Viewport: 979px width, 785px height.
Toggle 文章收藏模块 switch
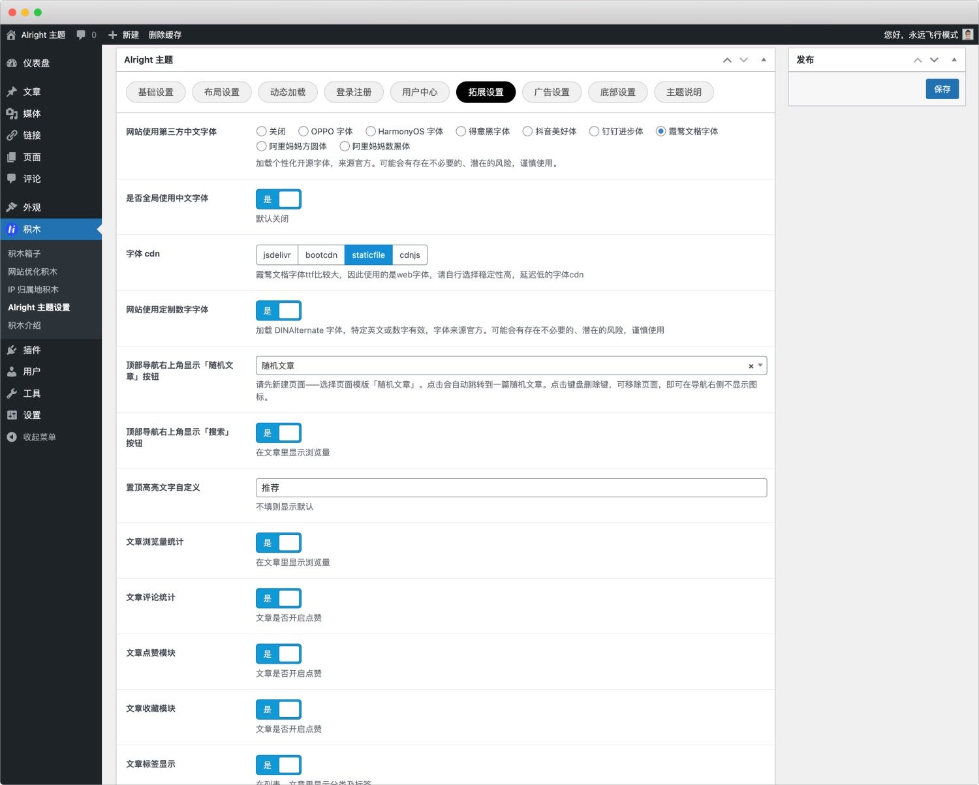[279, 709]
